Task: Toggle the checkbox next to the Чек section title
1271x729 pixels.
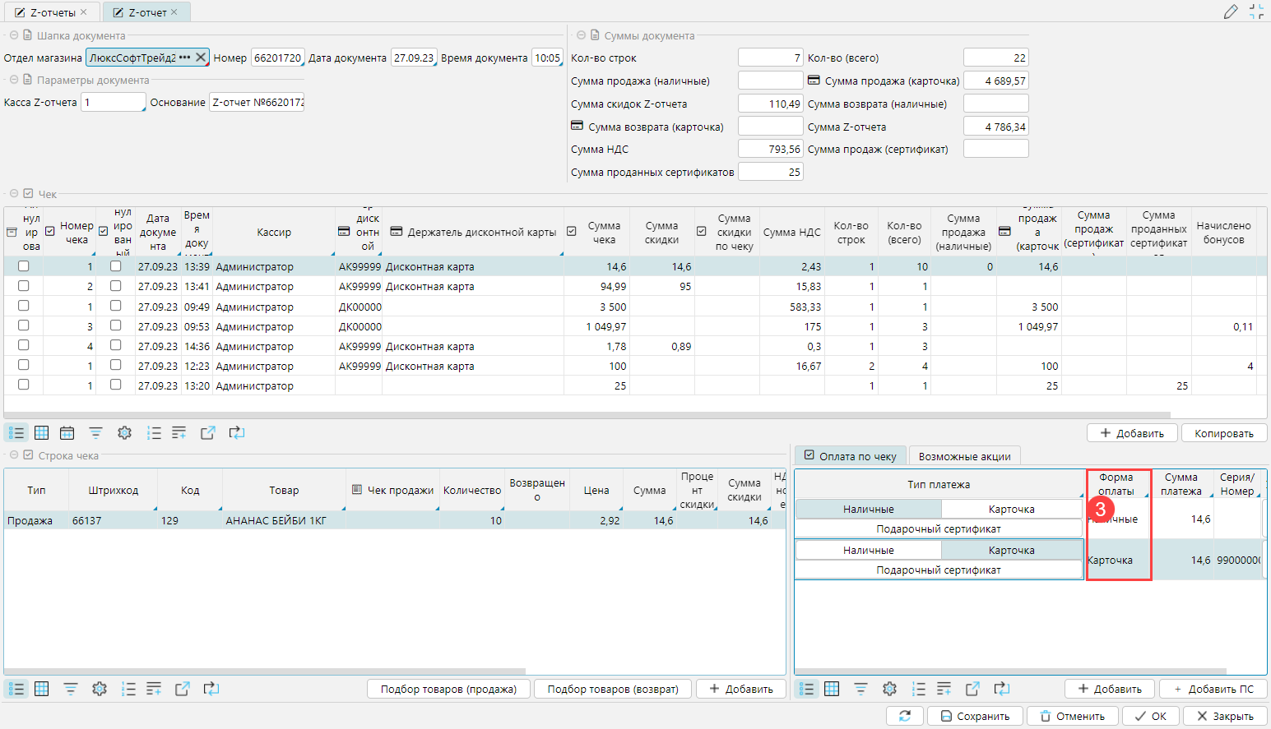Action: (28, 194)
